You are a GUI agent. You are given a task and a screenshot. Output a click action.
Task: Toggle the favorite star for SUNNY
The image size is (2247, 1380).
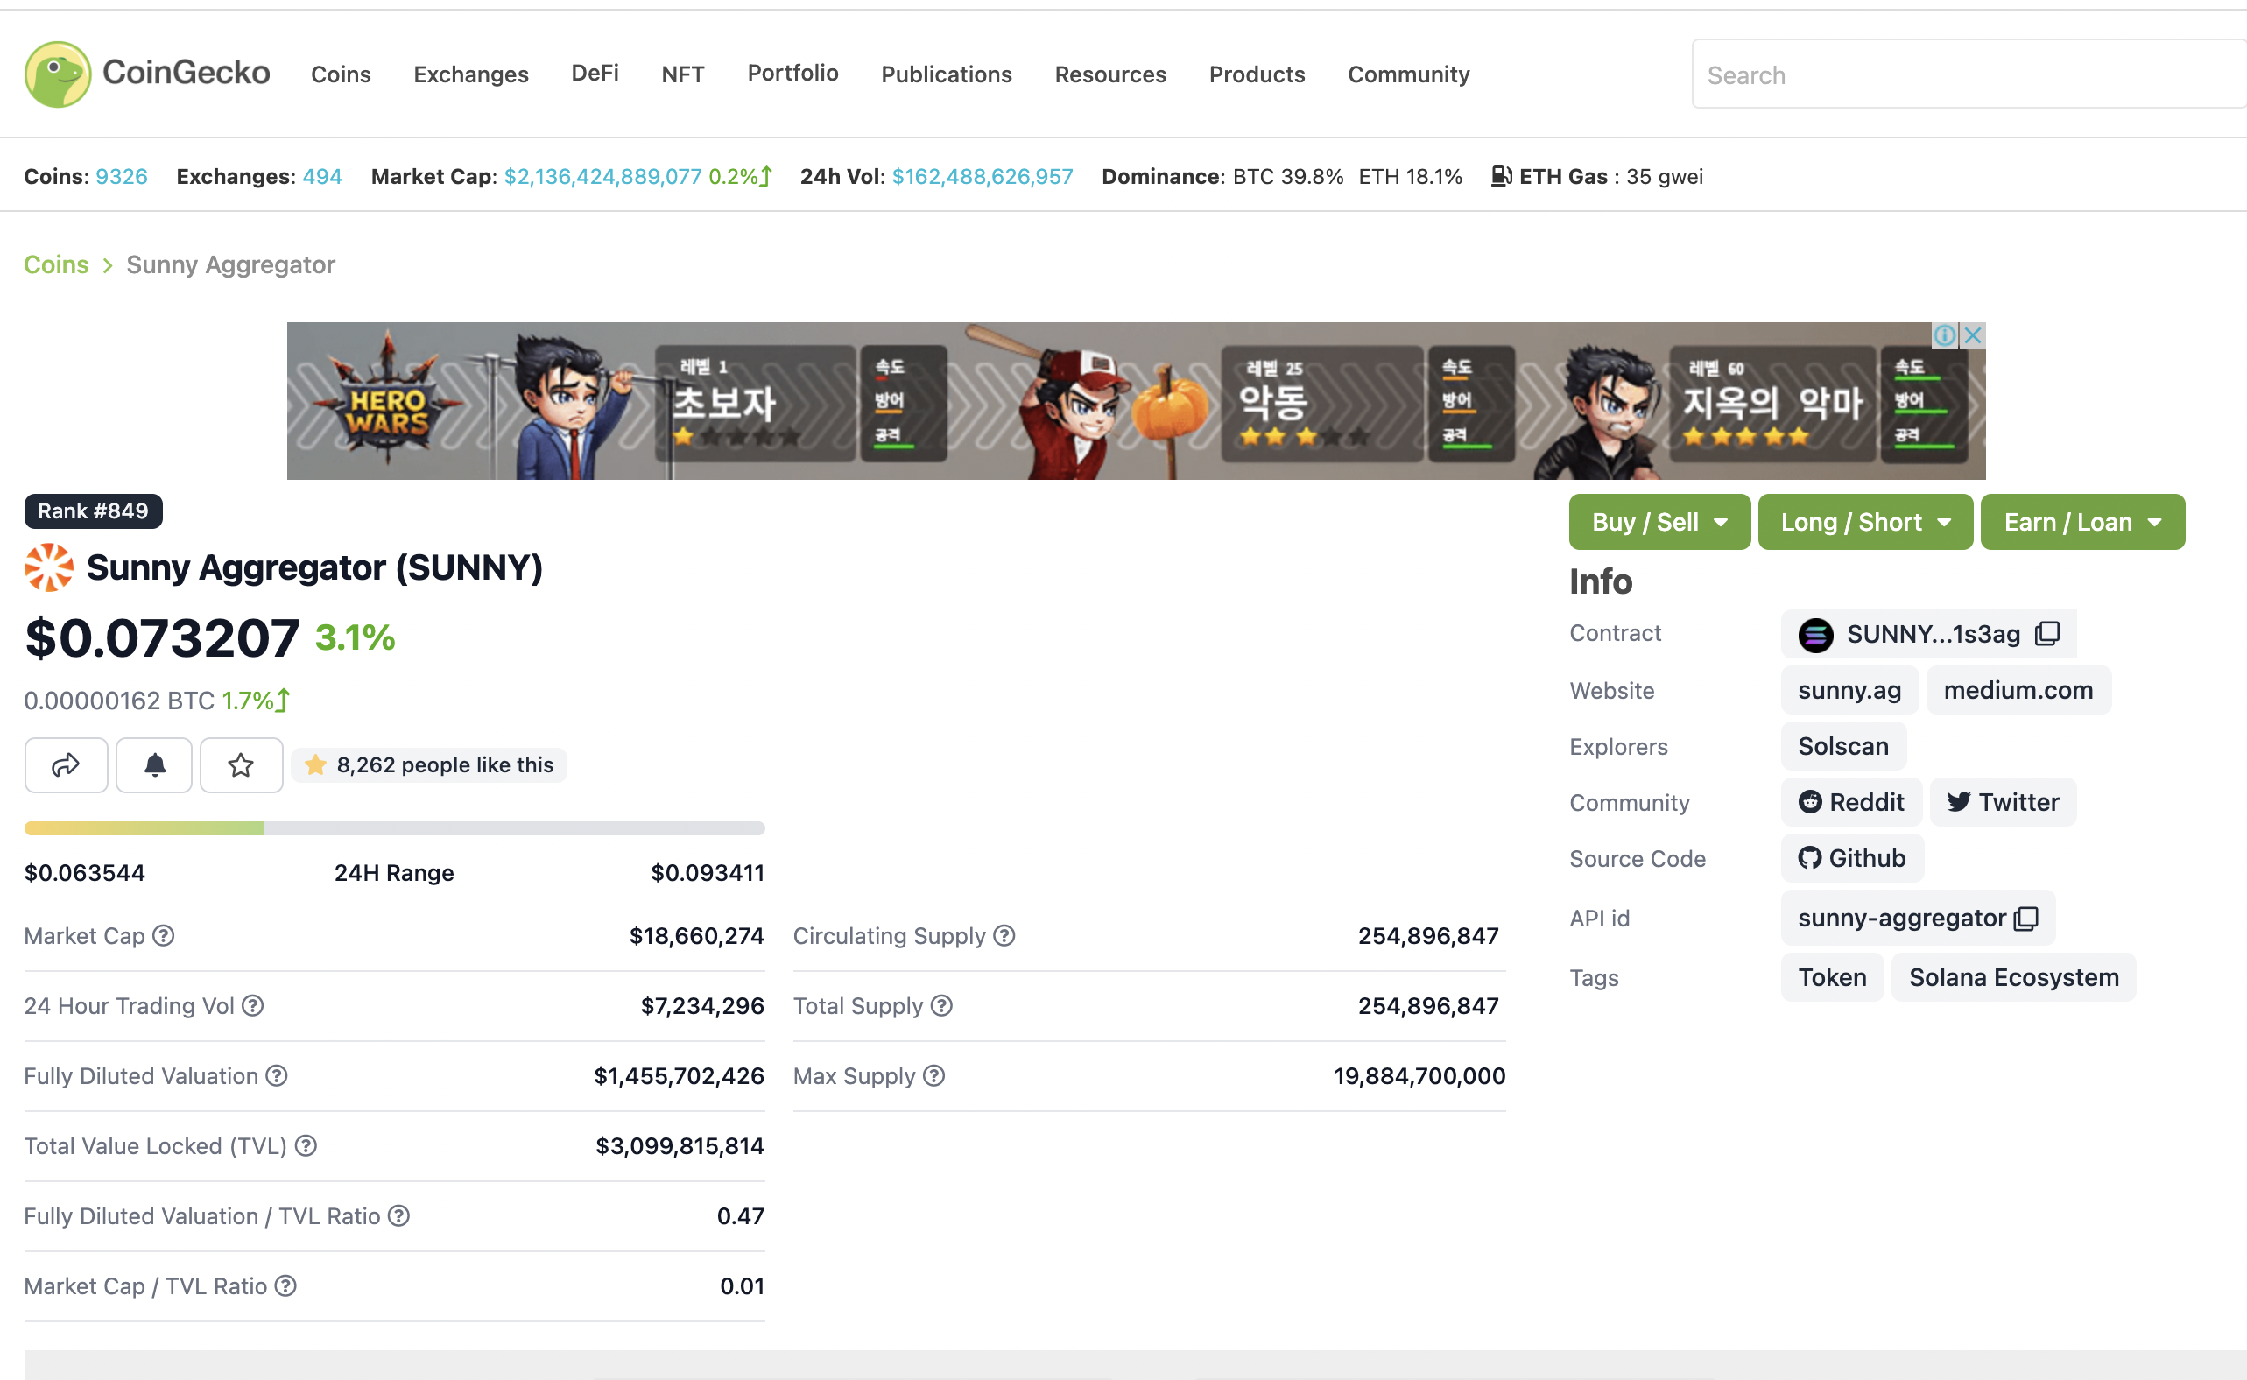[241, 764]
